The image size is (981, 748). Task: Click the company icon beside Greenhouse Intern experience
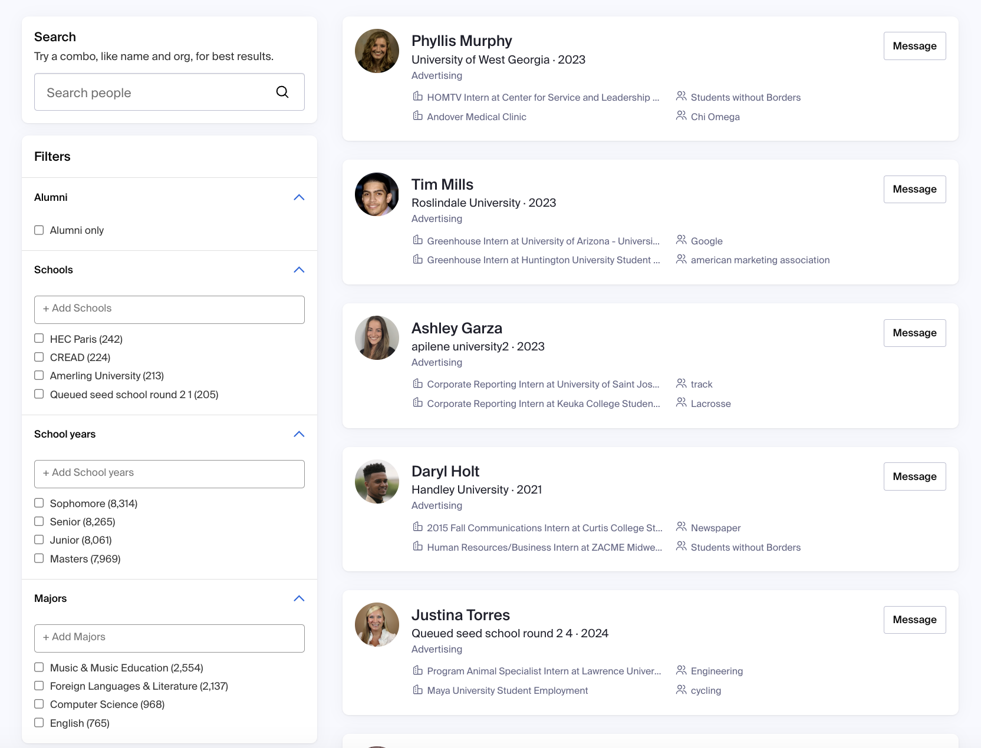tap(418, 240)
